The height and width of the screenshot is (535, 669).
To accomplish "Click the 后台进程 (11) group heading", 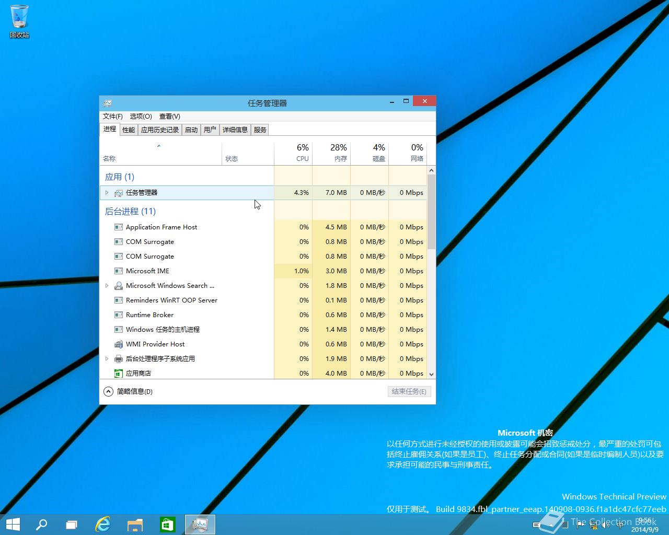I will (130, 212).
